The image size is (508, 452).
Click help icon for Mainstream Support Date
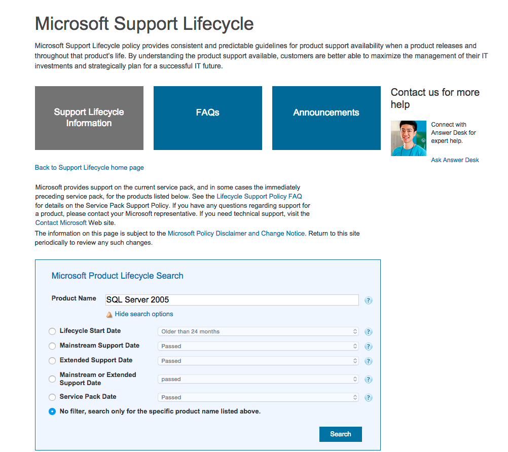[x=368, y=347]
